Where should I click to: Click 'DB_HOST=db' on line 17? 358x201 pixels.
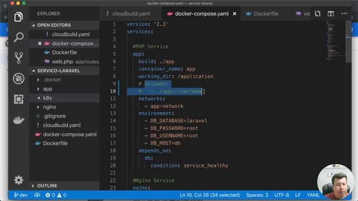(x=166, y=143)
